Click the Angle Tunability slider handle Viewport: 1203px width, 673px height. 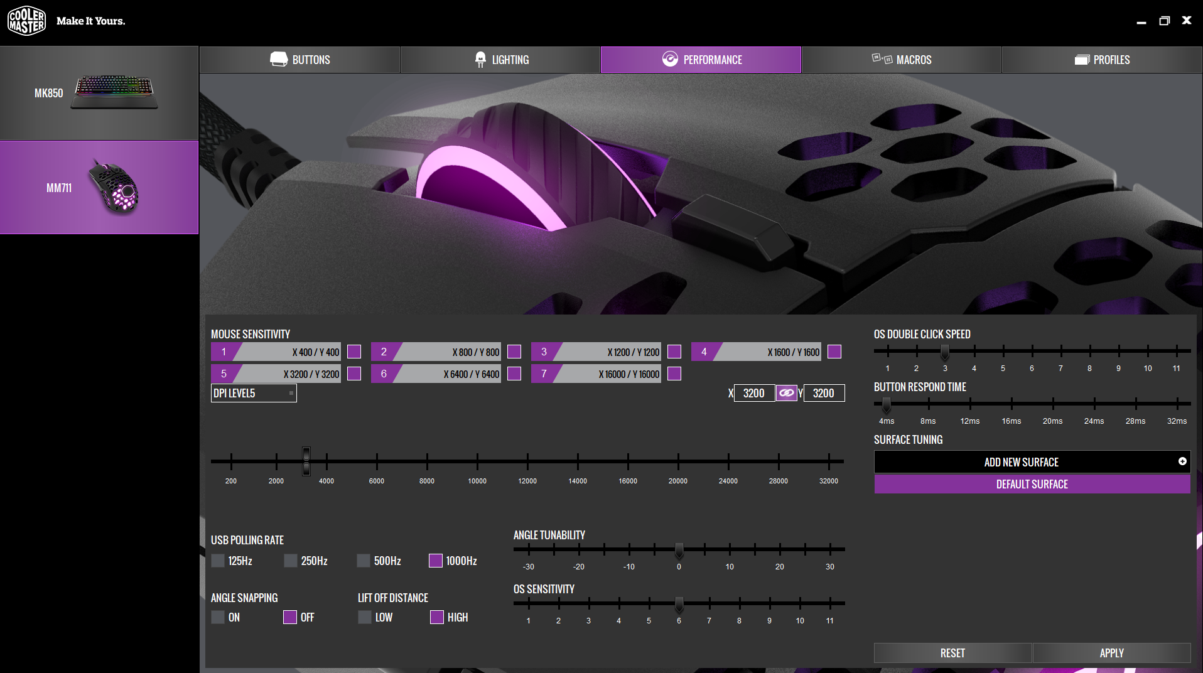[x=679, y=551]
